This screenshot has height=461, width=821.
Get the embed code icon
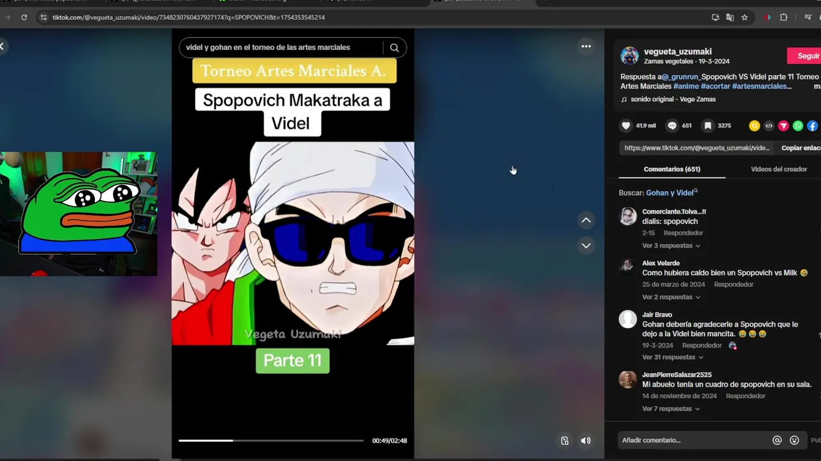[769, 126]
